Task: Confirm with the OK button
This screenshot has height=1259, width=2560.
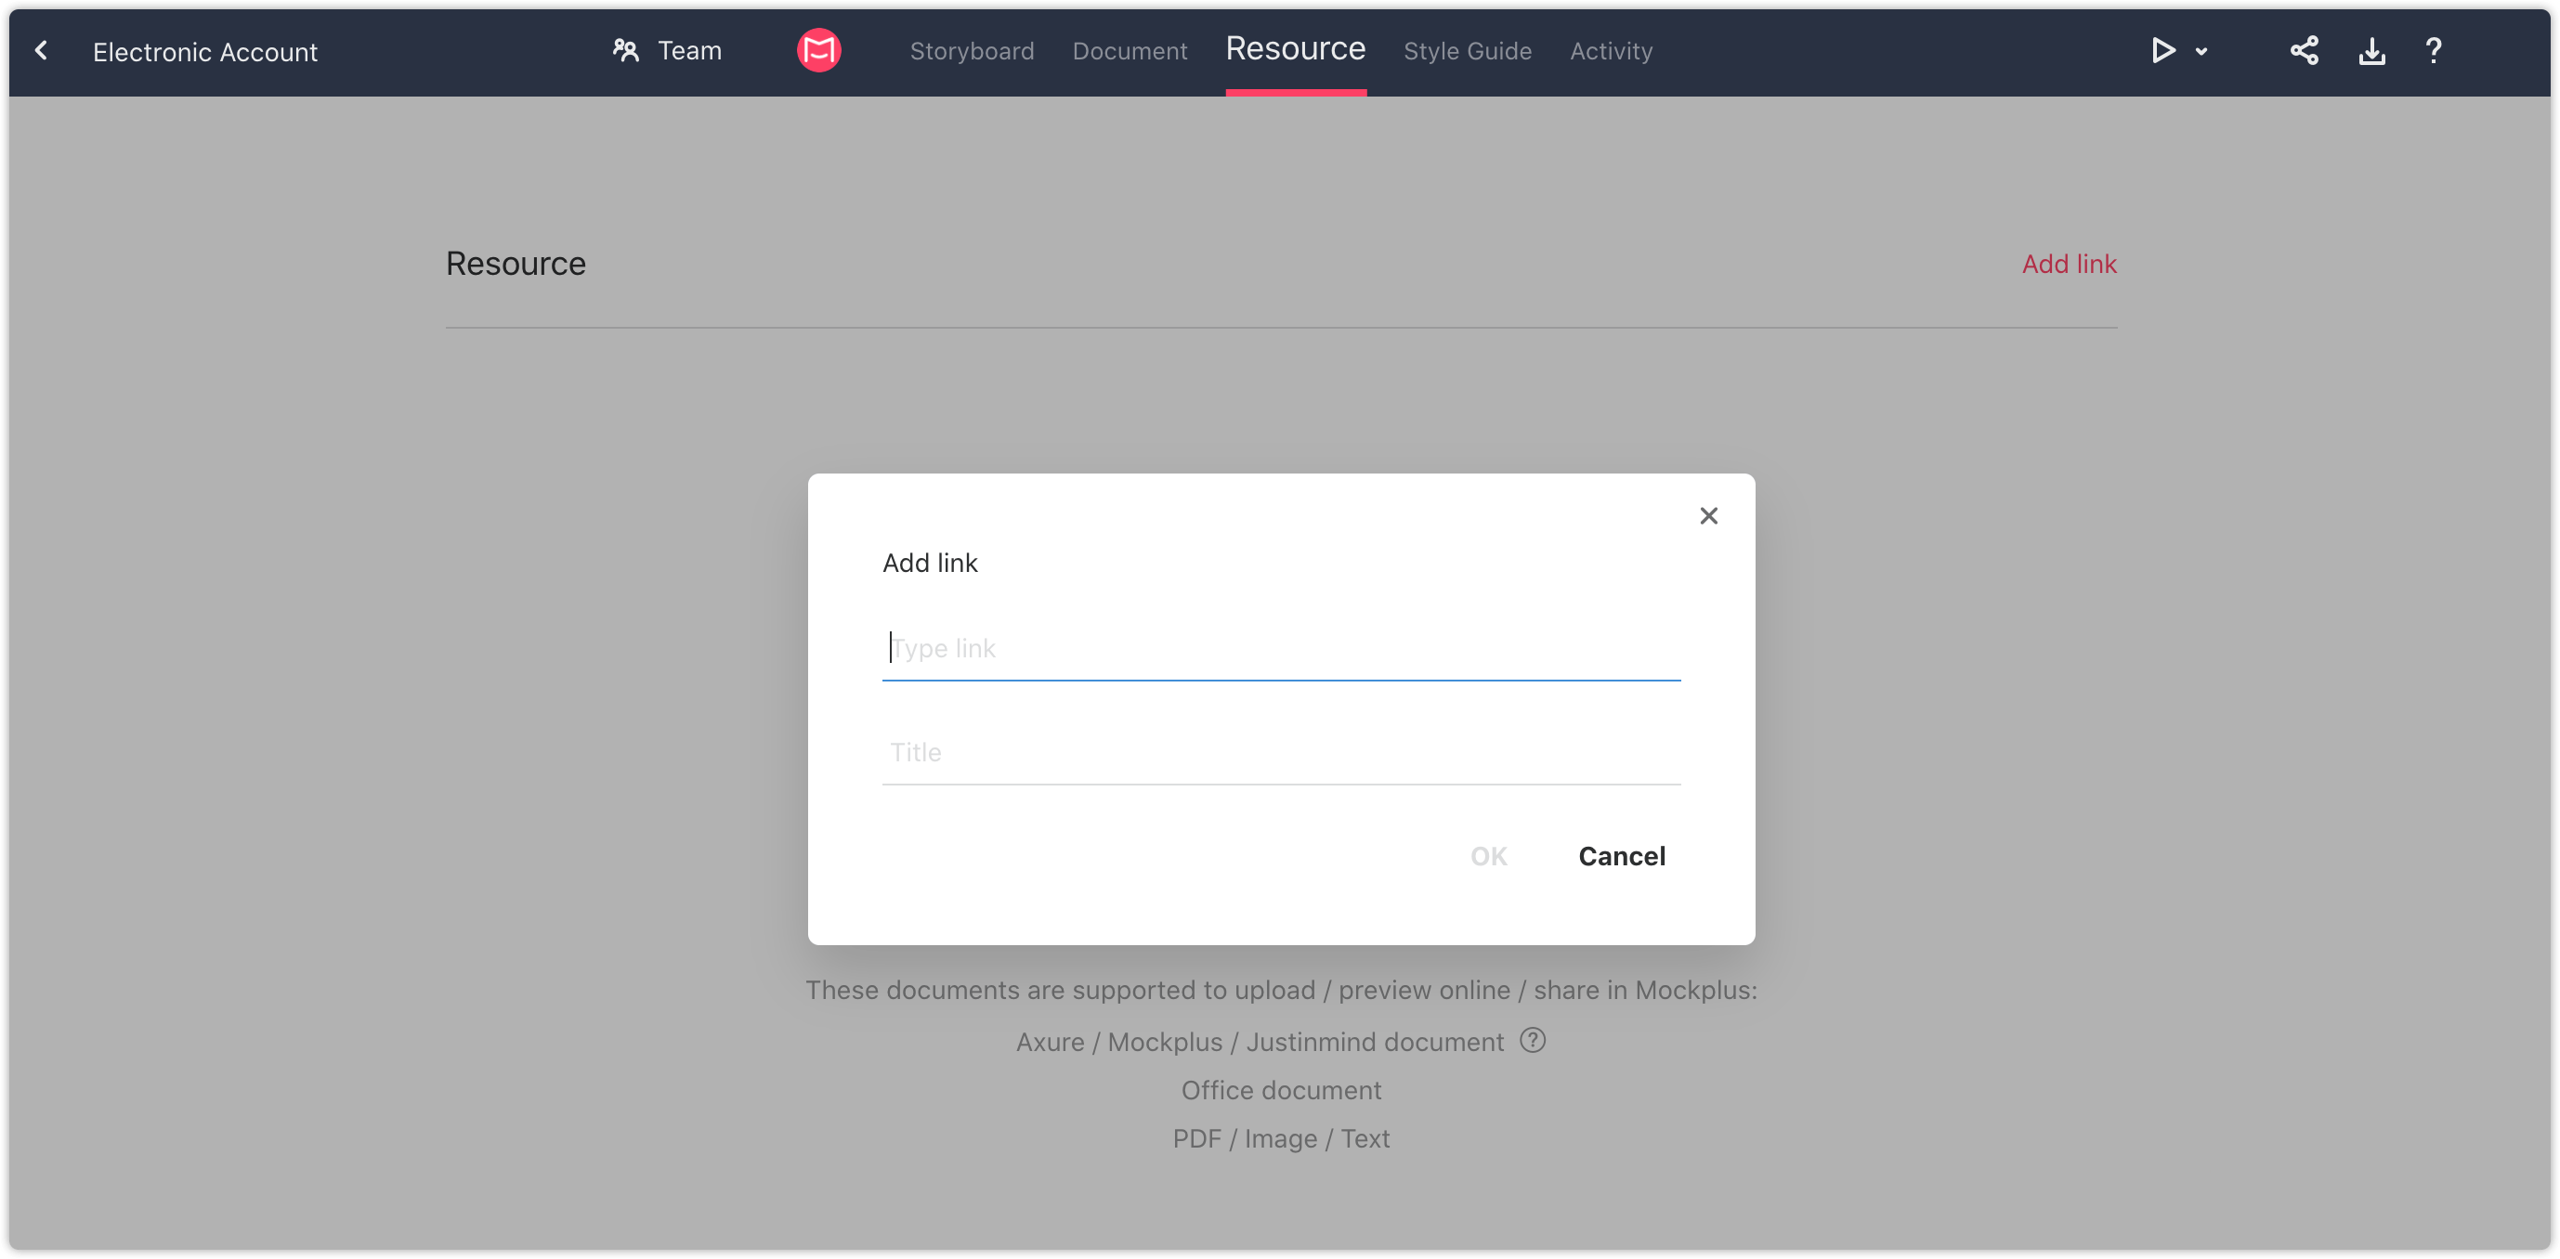Action: click(1488, 855)
